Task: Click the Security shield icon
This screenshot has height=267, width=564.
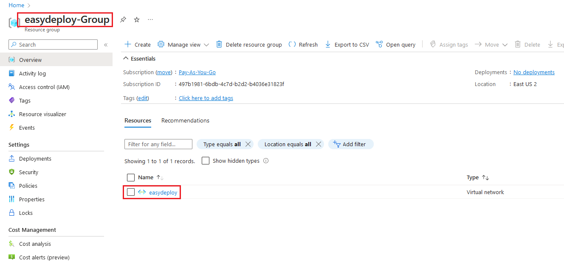Action: pyautogui.click(x=12, y=172)
